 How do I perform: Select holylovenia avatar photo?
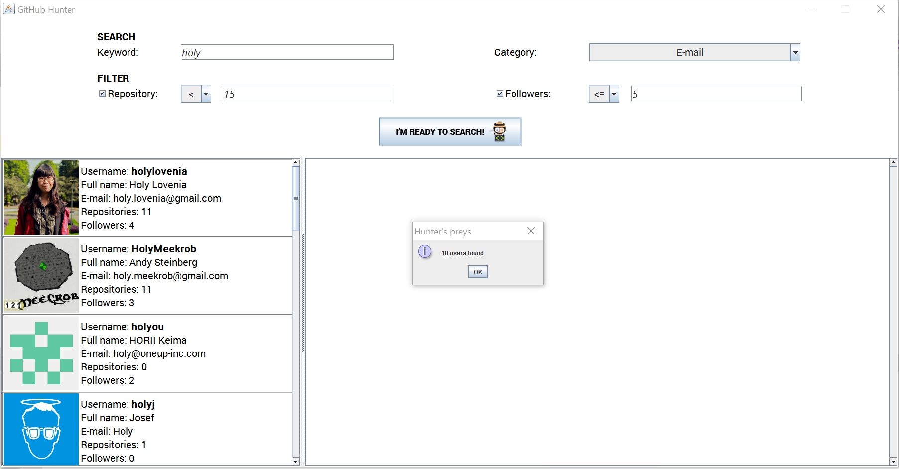(41, 198)
